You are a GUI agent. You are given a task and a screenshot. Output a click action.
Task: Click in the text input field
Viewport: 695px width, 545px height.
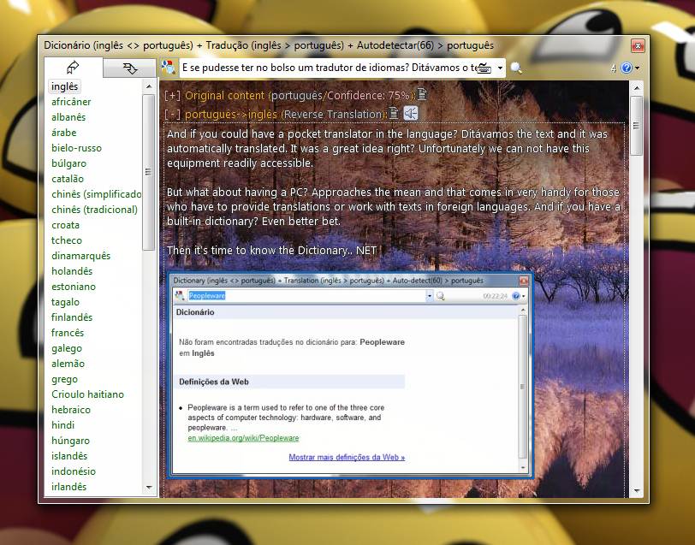click(x=328, y=68)
